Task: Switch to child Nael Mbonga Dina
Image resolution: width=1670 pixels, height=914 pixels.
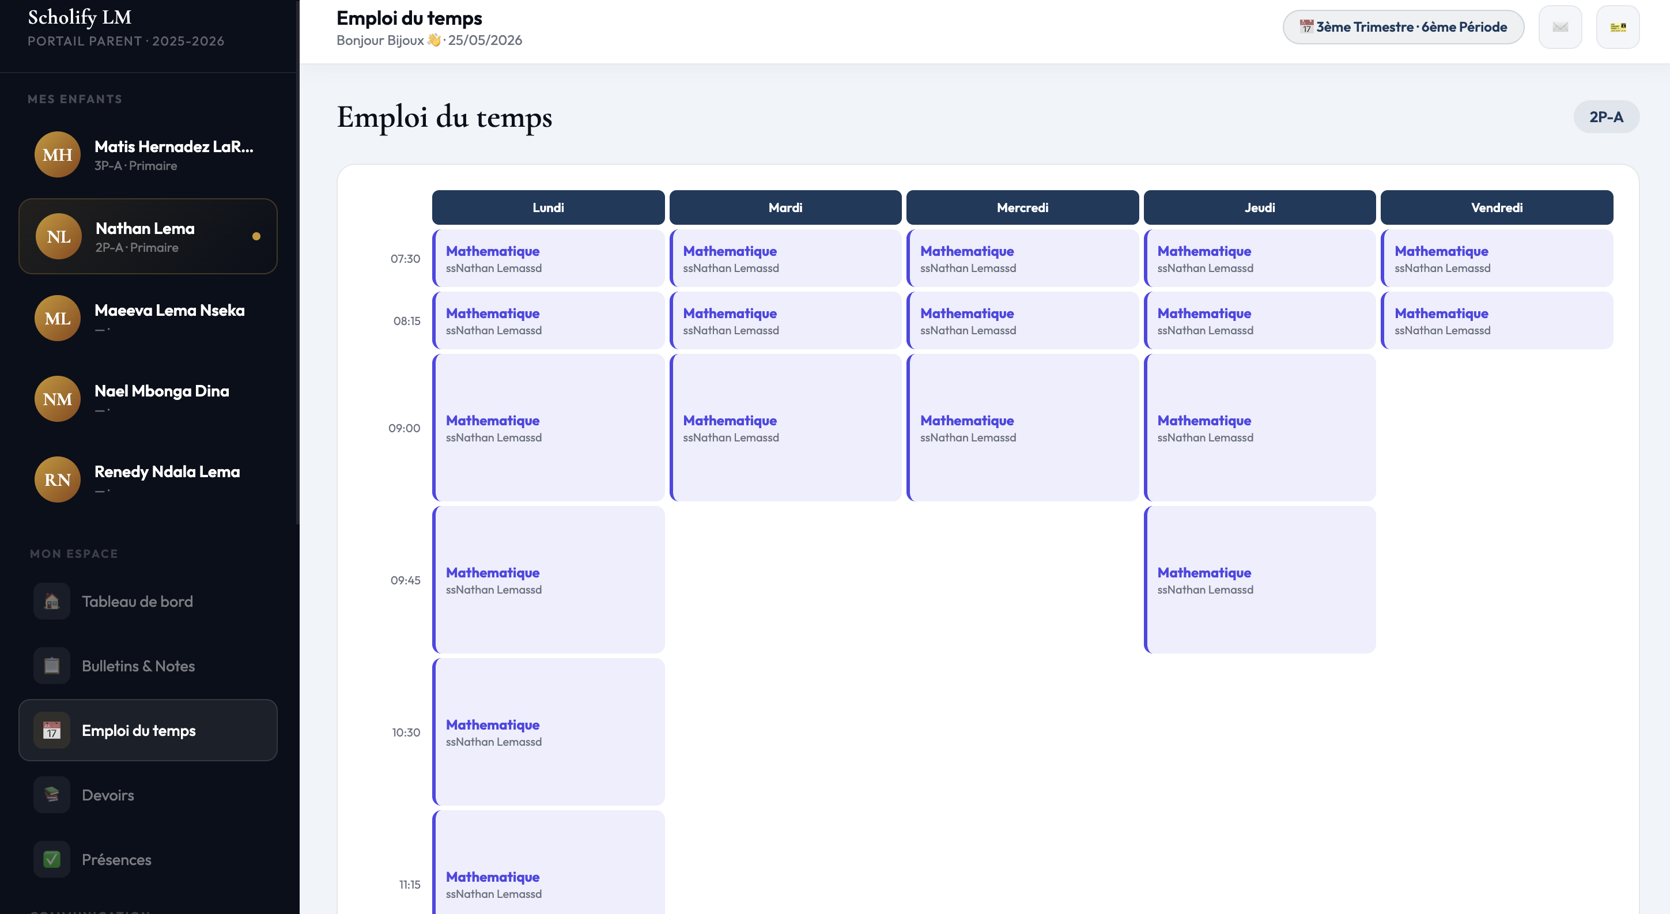Action: tap(149, 399)
